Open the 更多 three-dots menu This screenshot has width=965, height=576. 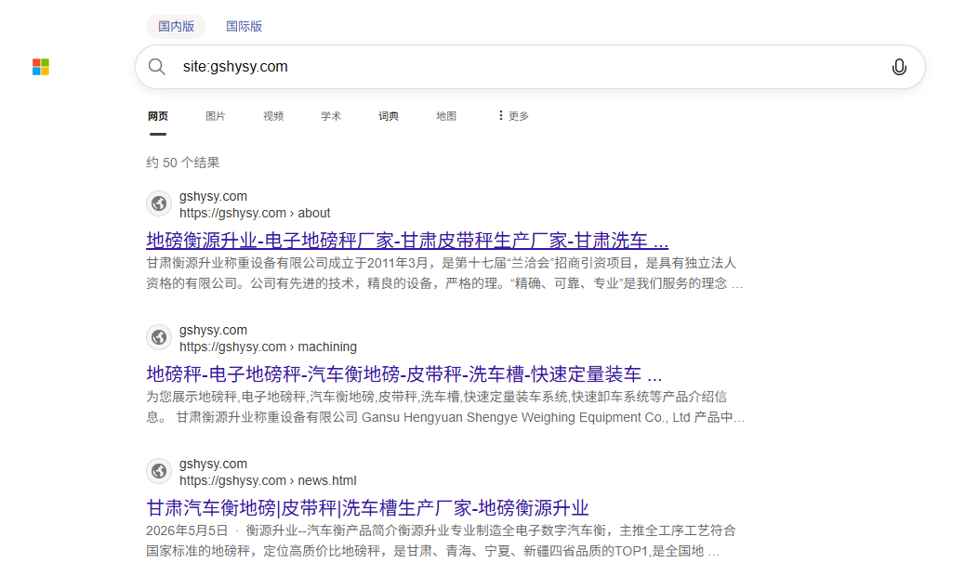point(513,115)
